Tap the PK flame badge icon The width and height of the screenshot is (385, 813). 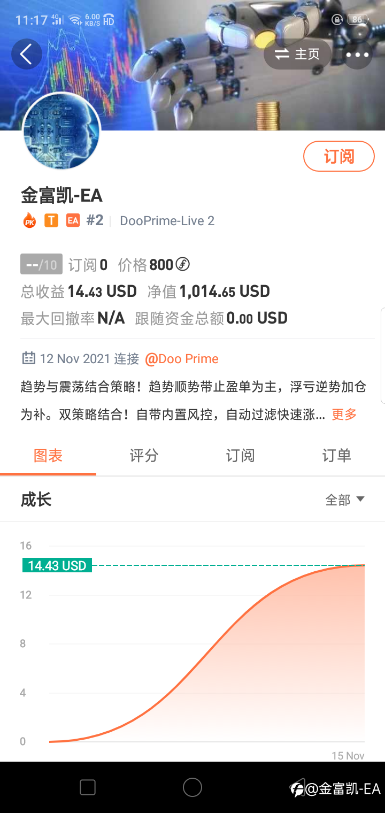[29, 220]
